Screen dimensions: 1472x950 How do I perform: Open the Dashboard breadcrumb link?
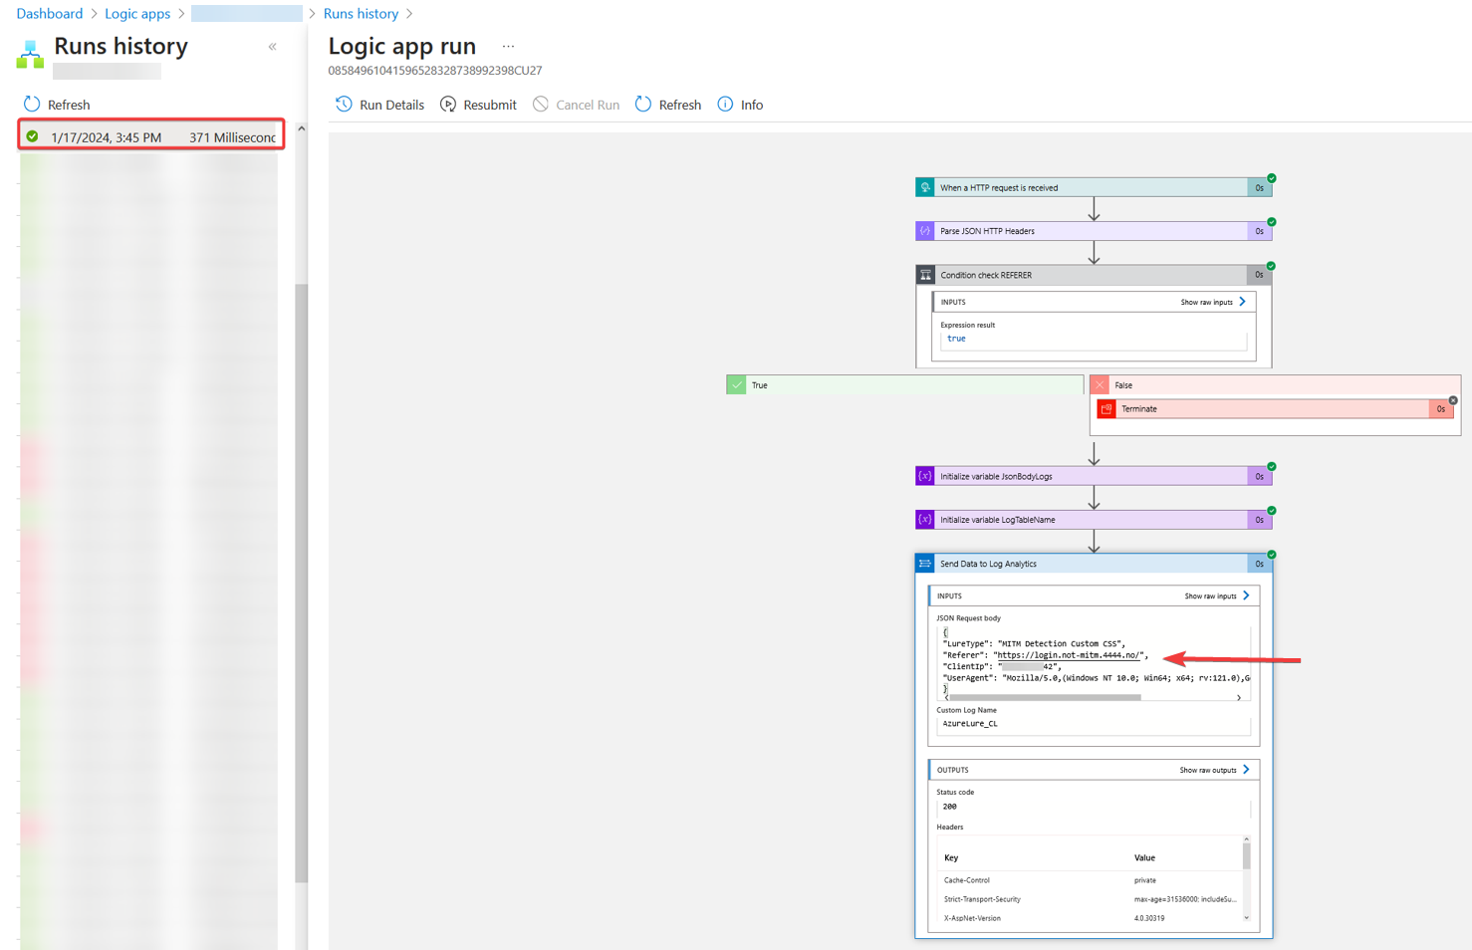pos(50,14)
